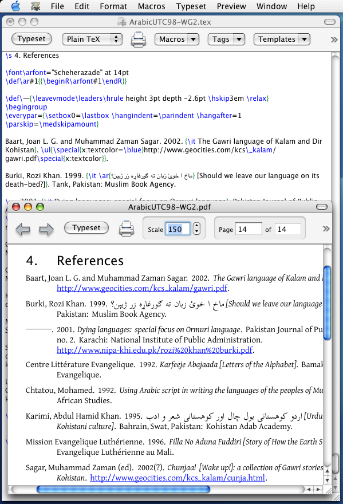
Task: Open the gawri.pdf geocities link
Action: coord(142,288)
